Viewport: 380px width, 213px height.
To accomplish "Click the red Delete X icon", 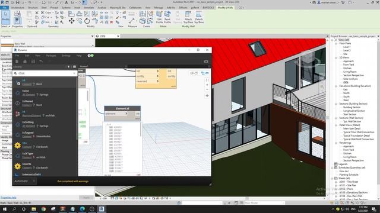I will pyautogui.click(x=112, y=22).
